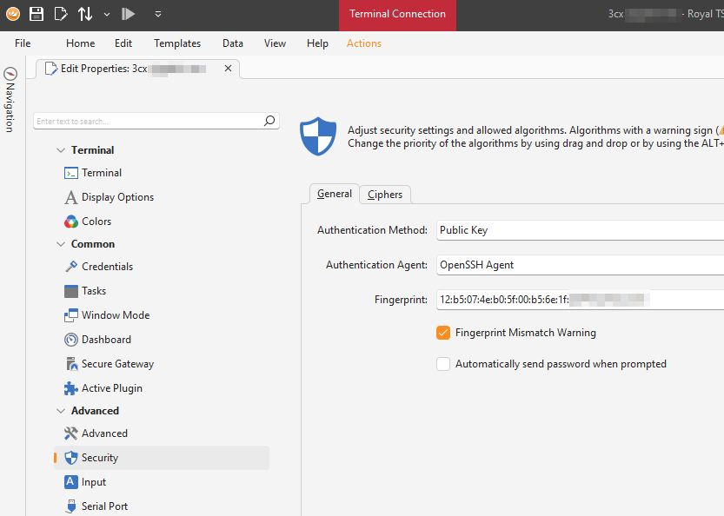724x516 pixels.
Task: Collapse the Common tree section
Action: (x=61, y=244)
